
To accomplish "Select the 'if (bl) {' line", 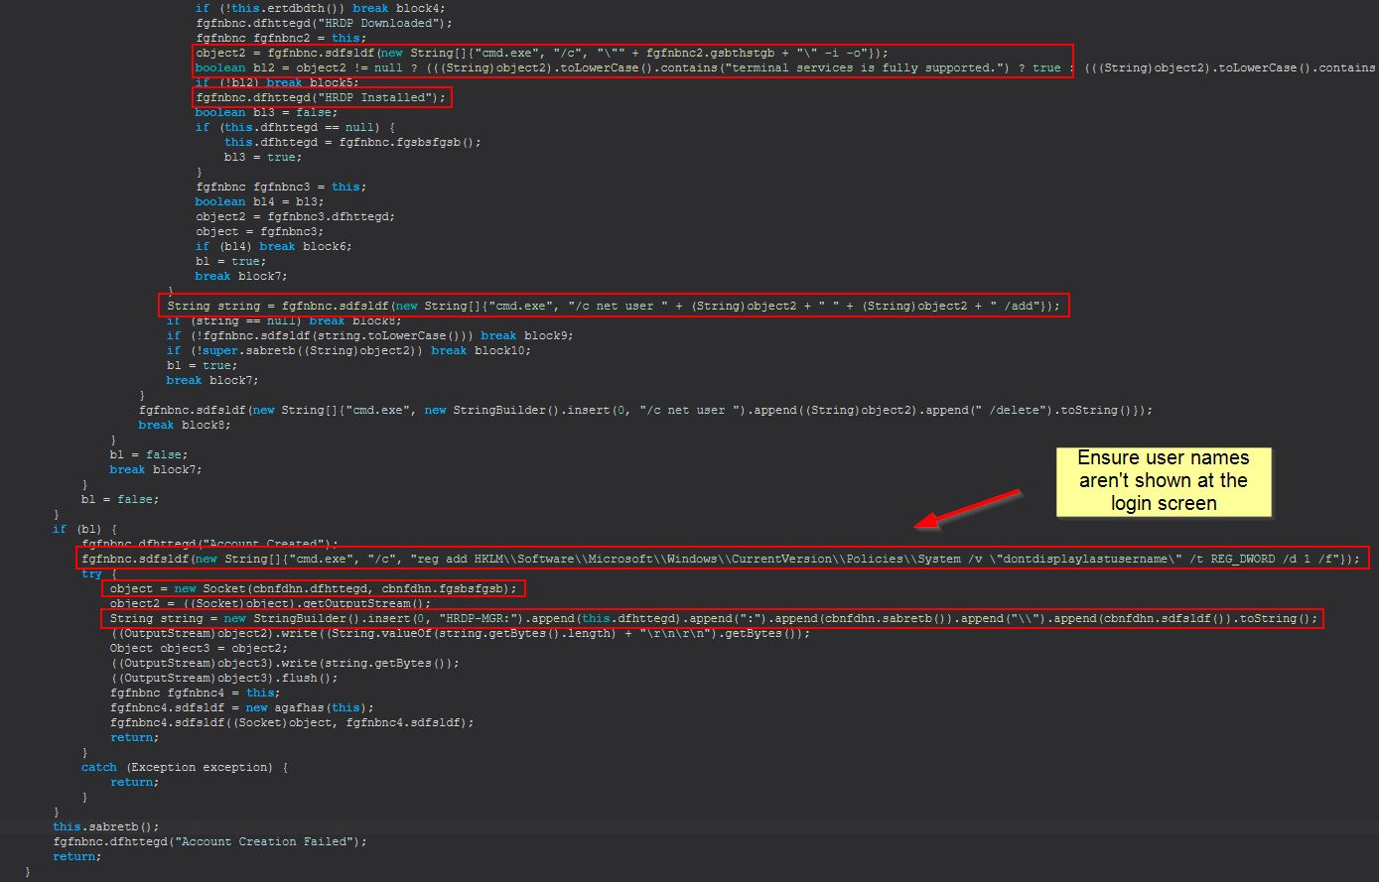I will (x=84, y=529).
